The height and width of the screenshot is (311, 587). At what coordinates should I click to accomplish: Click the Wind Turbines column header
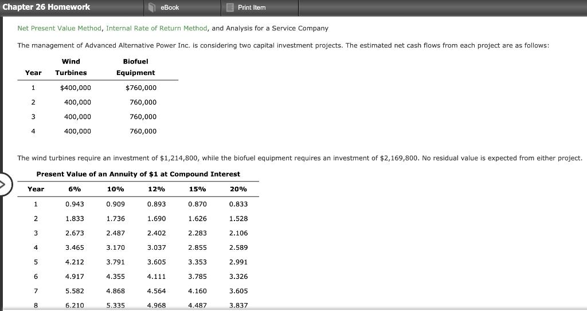pyautogui.click(x=71, y=67)
